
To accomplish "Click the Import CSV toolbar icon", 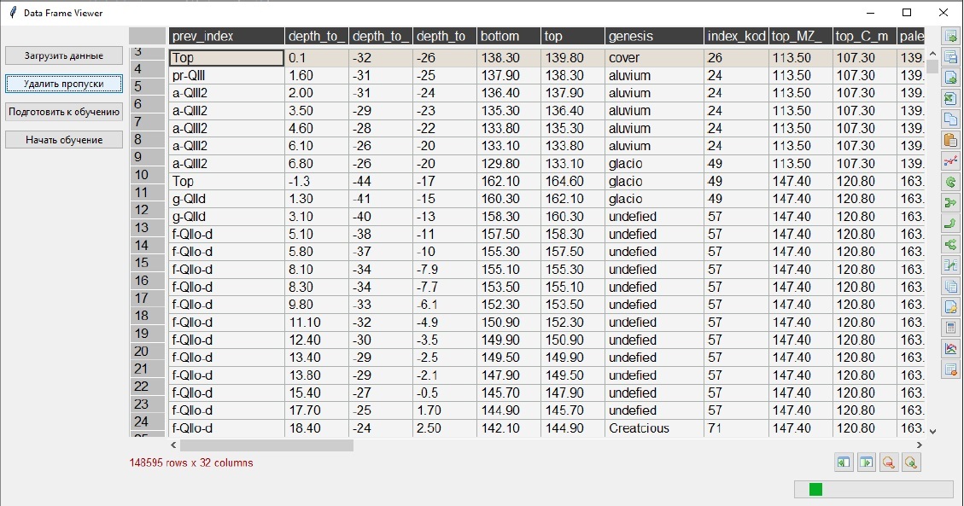I will [950, 78].
